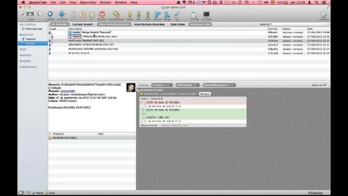Open the SourceTree application menu
The width and height of the screenshot is (348, 196).
pos(38,2)
